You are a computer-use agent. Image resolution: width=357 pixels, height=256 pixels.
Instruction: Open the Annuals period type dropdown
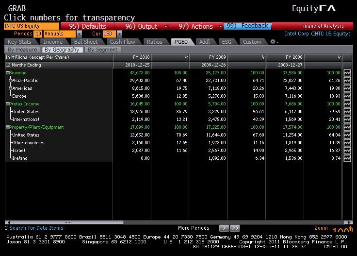point(63,34)
